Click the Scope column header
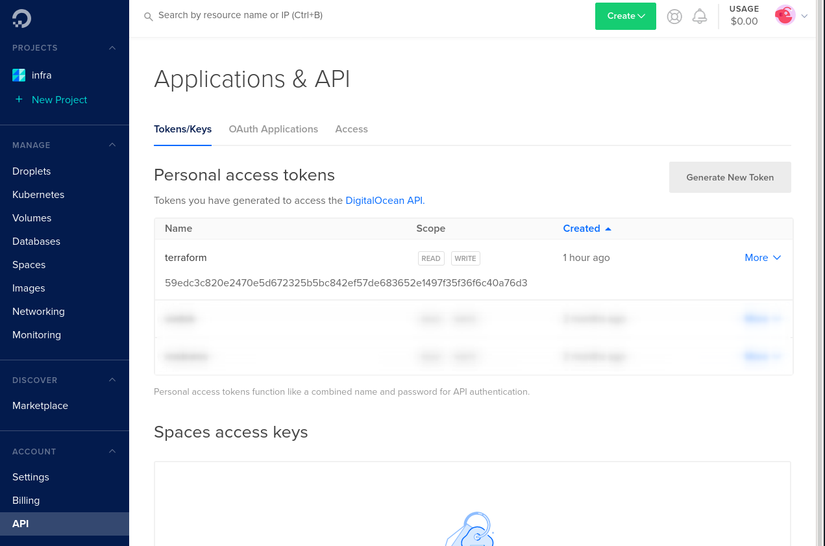 pyautogui.click(x=431, y=229)
